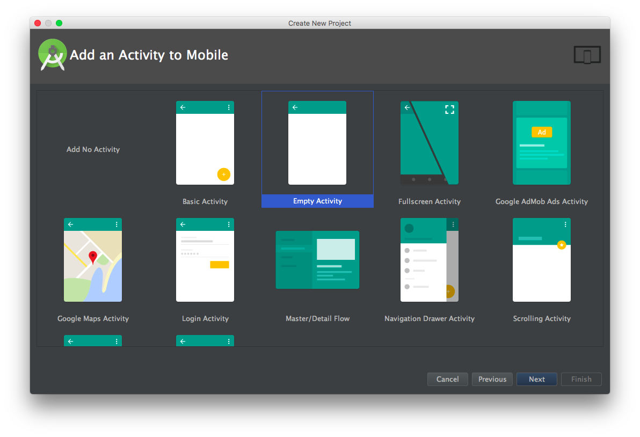This screenshot has width=640, height=437.
Task: Choose the Fullscreen Activity template
Action: 430,143
